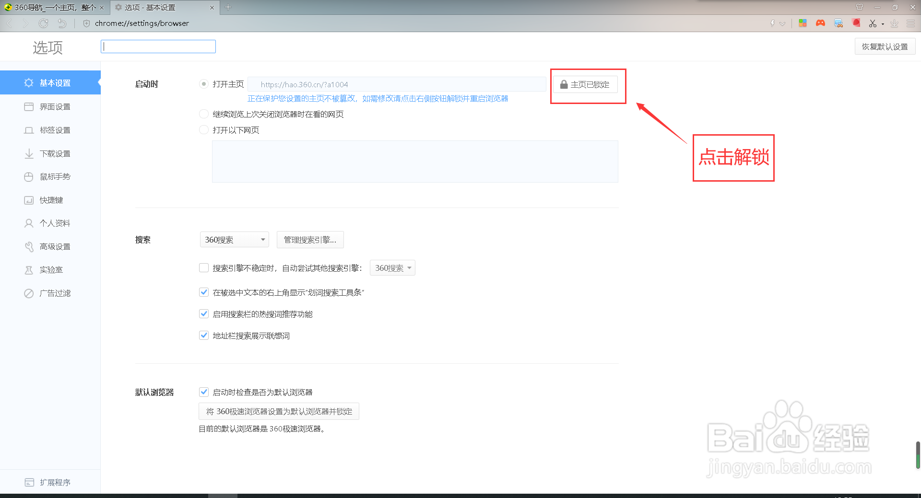The image size is (921, 498).
Task: Expand the scissors tool dropdown arrow
Action: pyautogui.click(x=883, y=24)
